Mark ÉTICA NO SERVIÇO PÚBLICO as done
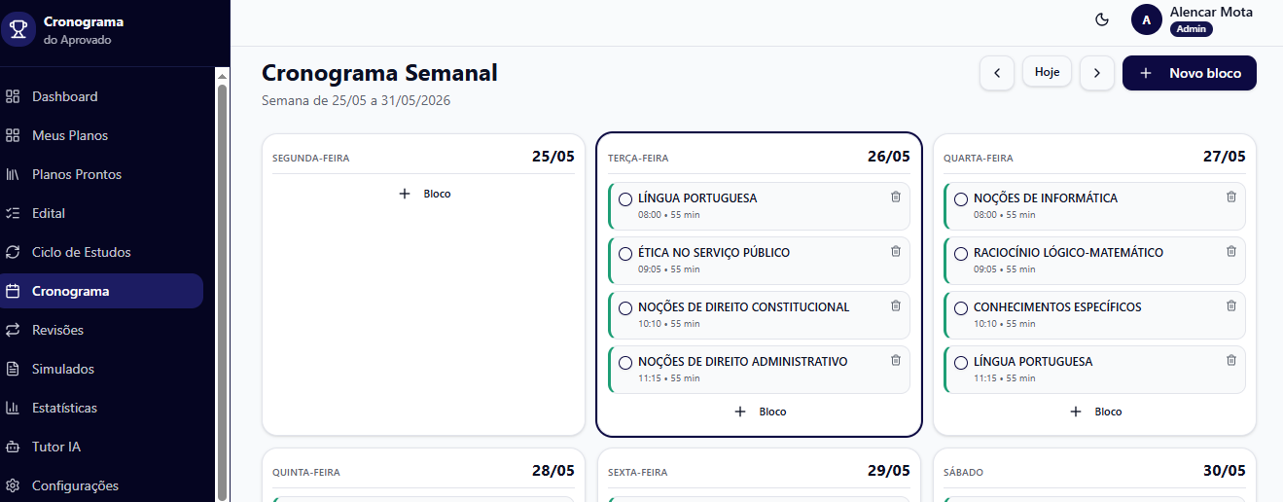The height and width of the screenshot is (502, 1283). 625,254
